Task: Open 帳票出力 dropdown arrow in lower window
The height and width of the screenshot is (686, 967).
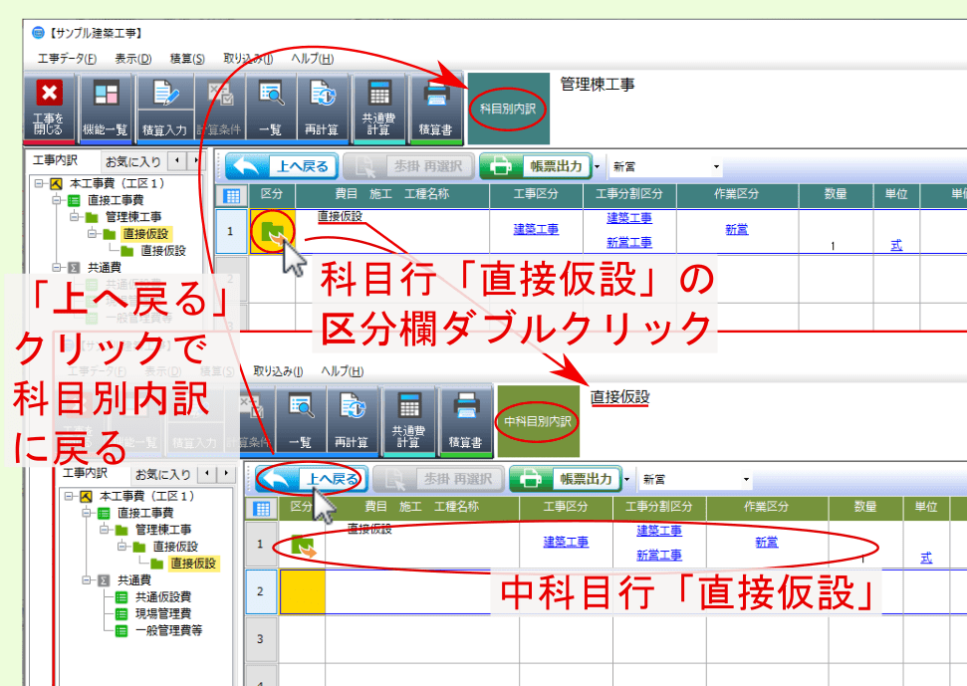Action: click(x=626, y=479)
